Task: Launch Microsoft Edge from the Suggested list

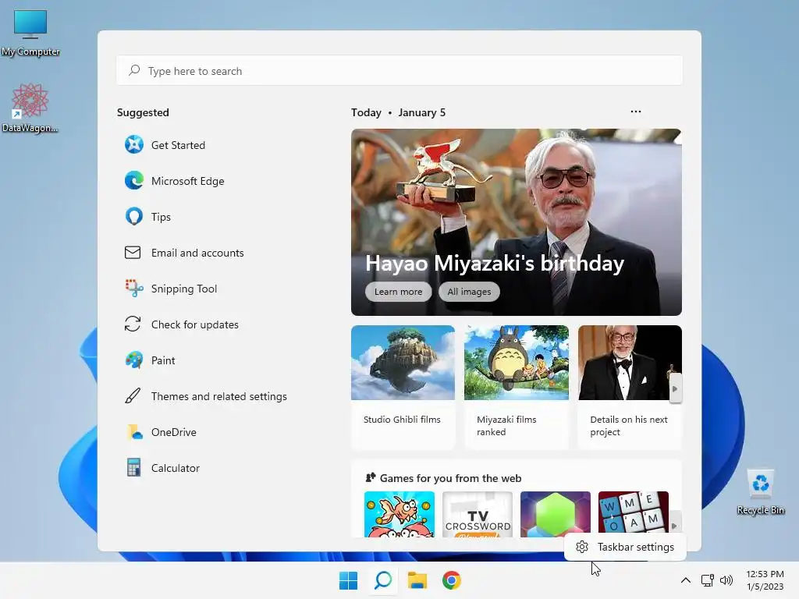Action: [x=174, y=181]
